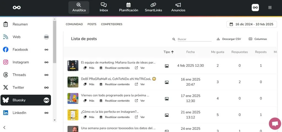Sort posts by the Tipo column

click(168, 52)
